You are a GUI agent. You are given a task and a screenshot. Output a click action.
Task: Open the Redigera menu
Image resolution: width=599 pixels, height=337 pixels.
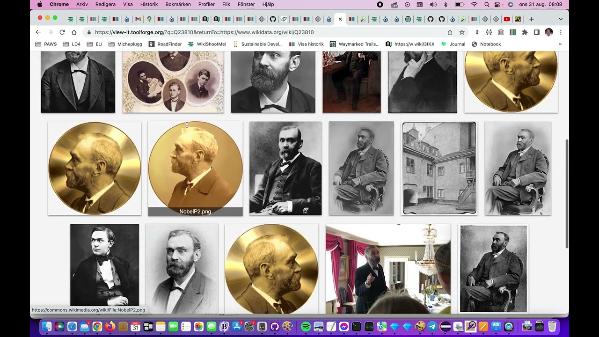click(105, 4)
